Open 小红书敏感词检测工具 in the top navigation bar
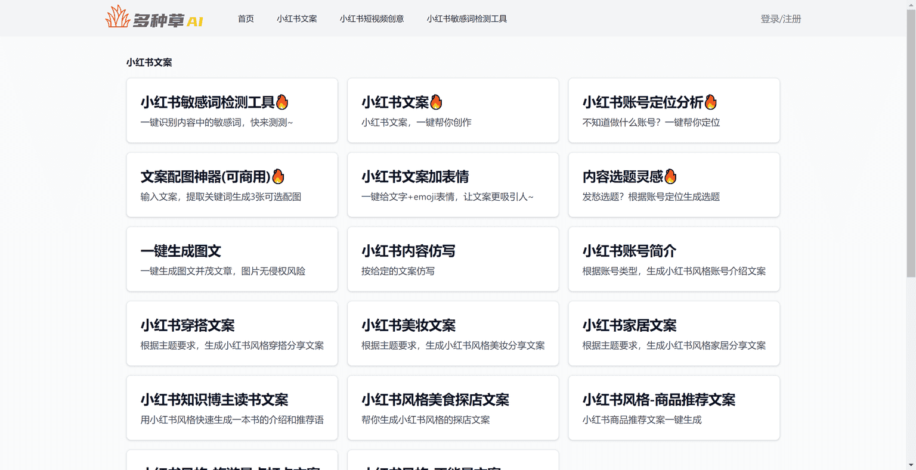 [466, 19]
